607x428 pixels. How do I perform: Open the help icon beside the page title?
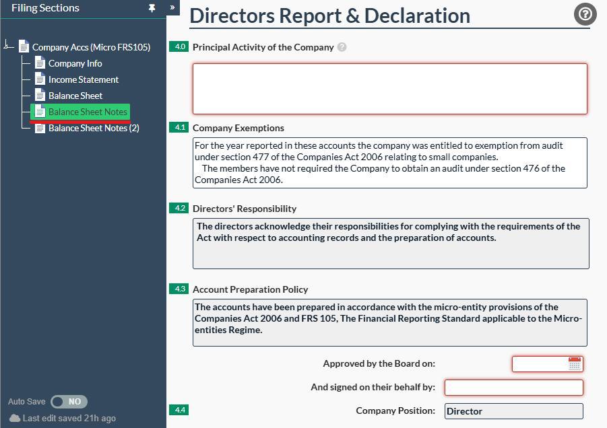pos(583,14)
